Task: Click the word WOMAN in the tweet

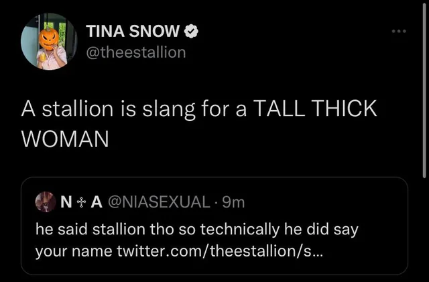Action: 66,139
